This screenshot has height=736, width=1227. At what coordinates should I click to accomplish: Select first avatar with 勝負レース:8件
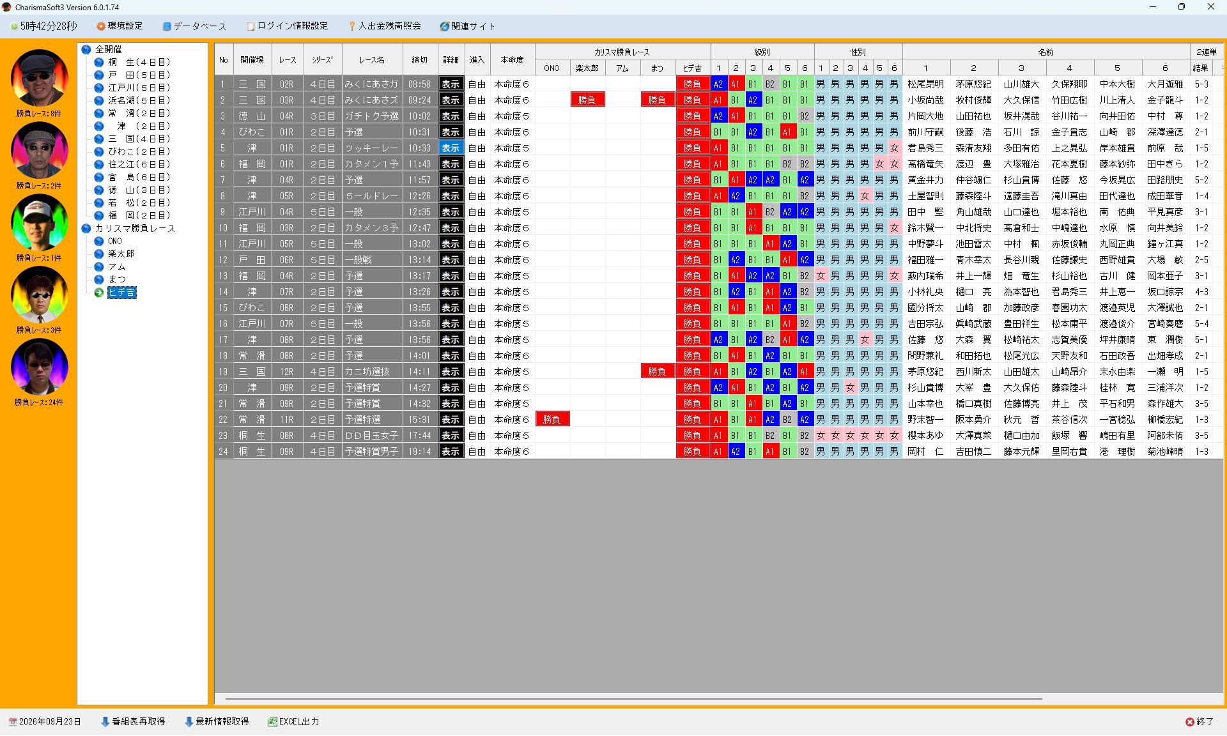39,78
